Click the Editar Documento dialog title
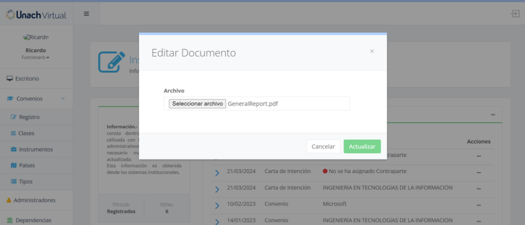The image size is (525, 225). coord(193,53)
